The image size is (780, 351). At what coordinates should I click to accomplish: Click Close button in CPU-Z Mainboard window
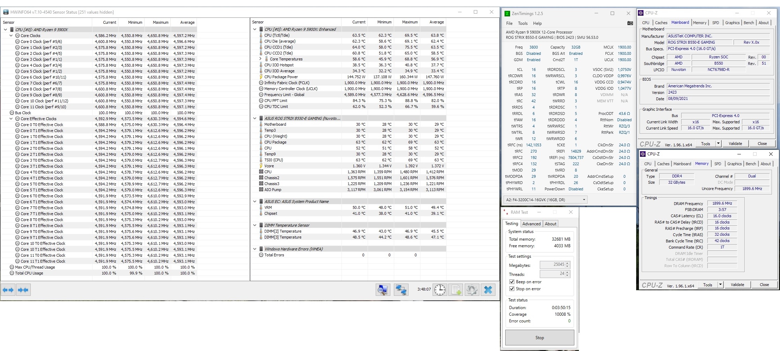click(762, 144)
